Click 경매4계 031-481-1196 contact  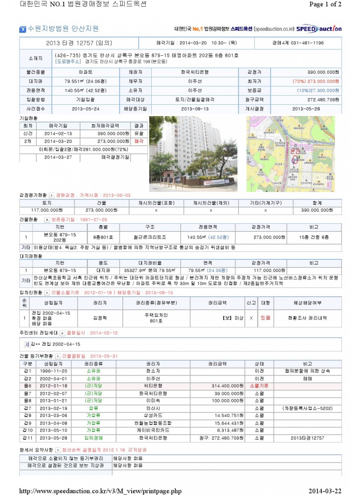point(298,43)
